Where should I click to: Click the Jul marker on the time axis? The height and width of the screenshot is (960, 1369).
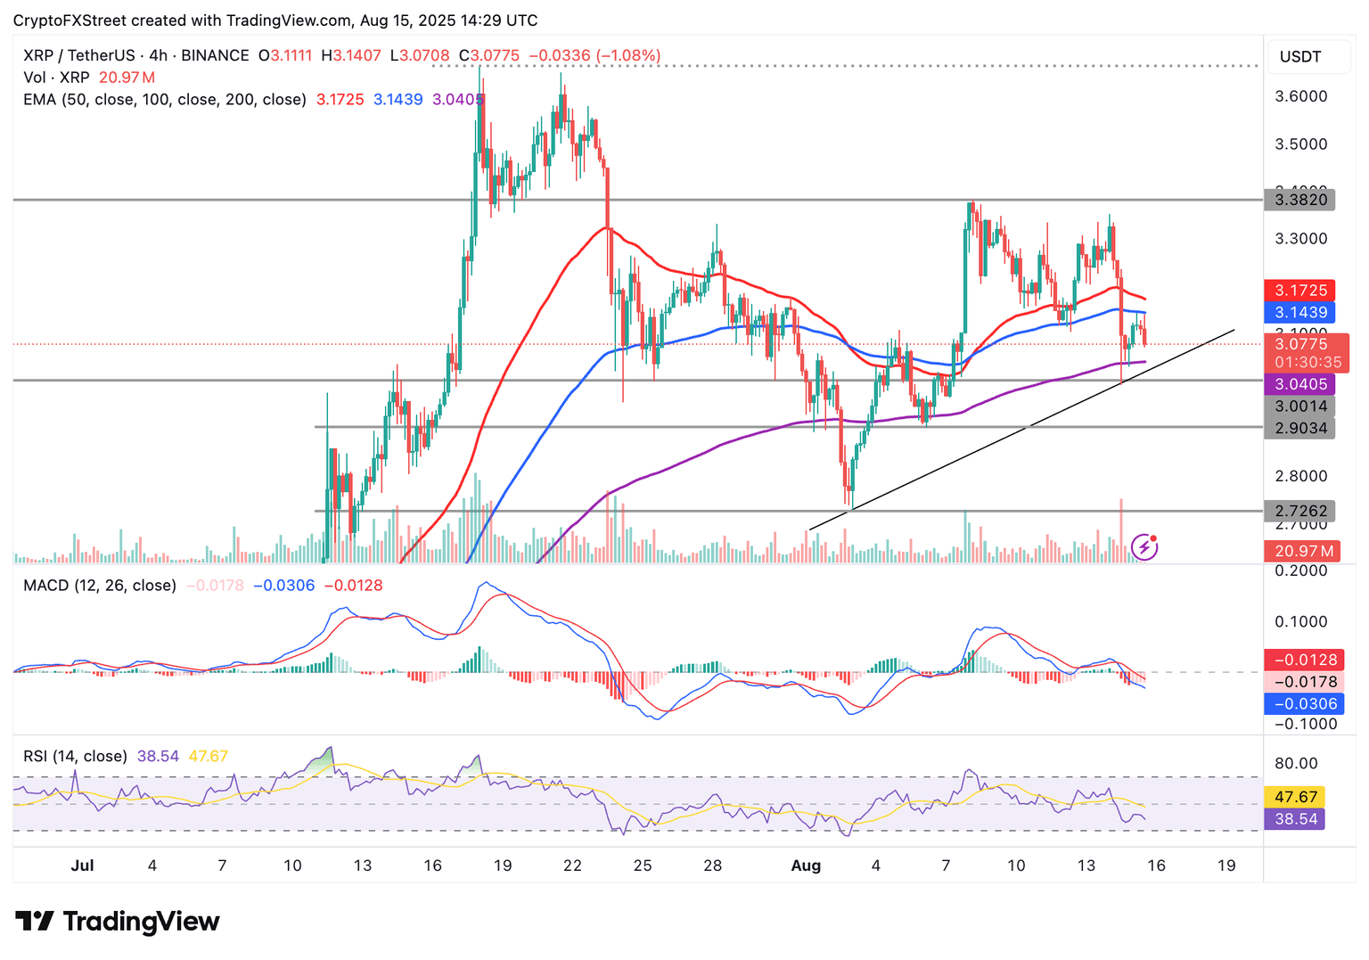82,866
